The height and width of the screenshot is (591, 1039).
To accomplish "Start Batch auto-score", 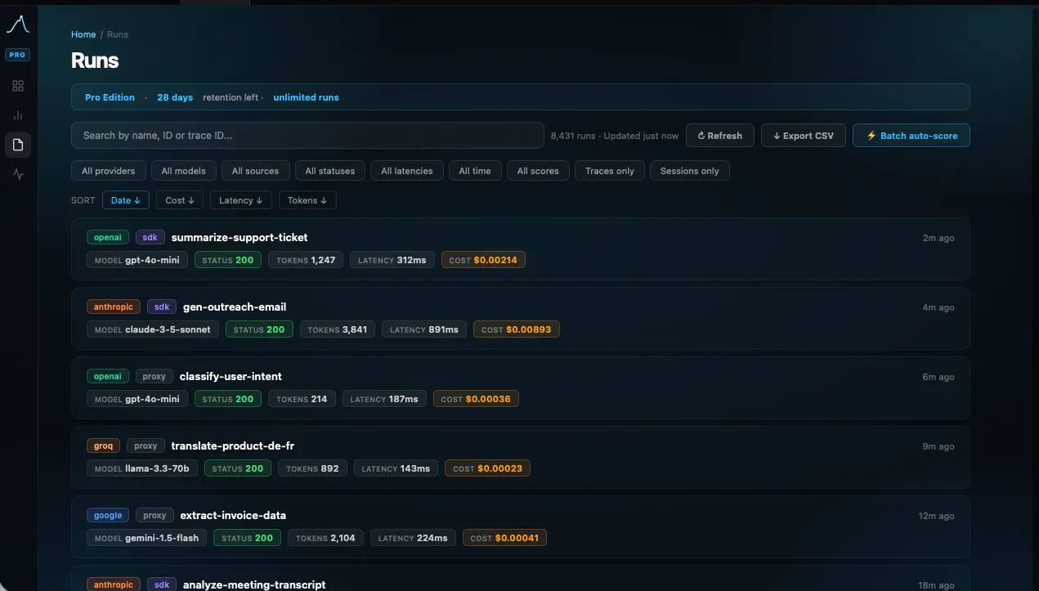I will (x=911, y=136).
